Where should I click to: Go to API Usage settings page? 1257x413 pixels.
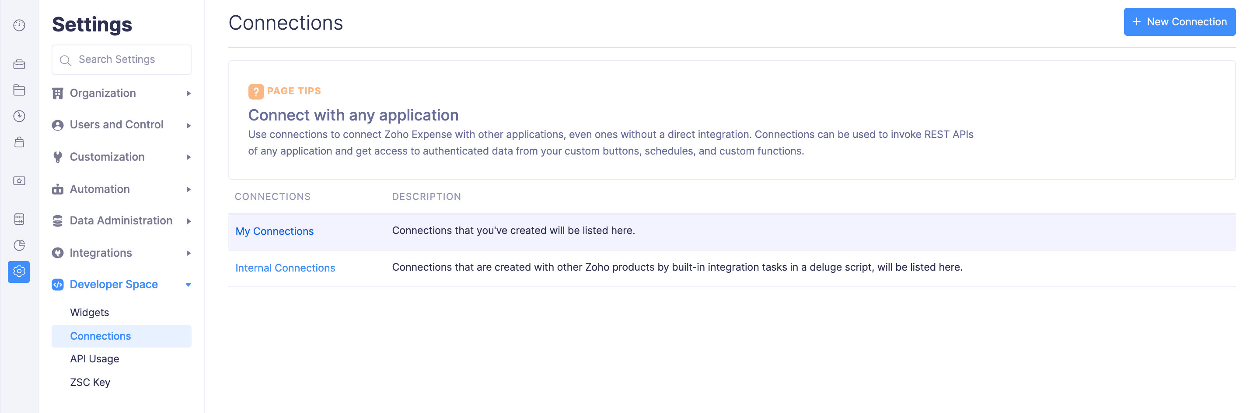(94, 358)
